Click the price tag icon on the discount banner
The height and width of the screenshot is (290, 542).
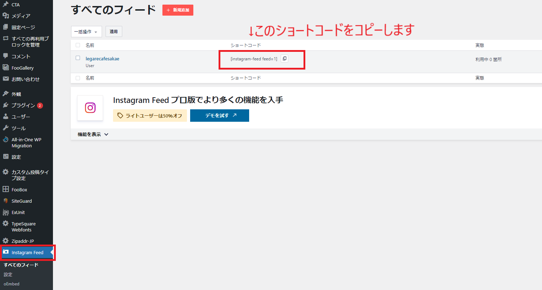pos(120,115)
